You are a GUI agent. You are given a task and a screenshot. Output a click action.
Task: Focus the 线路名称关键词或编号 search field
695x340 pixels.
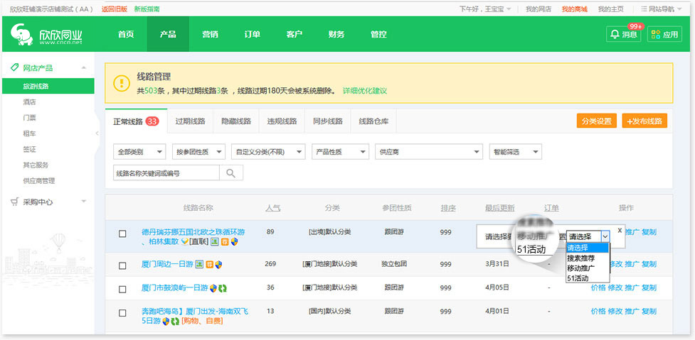166,172
